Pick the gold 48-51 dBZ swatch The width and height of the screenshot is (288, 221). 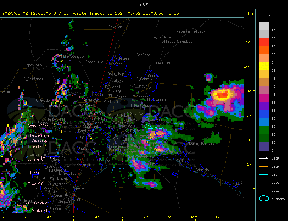click(x=264, y=74)
